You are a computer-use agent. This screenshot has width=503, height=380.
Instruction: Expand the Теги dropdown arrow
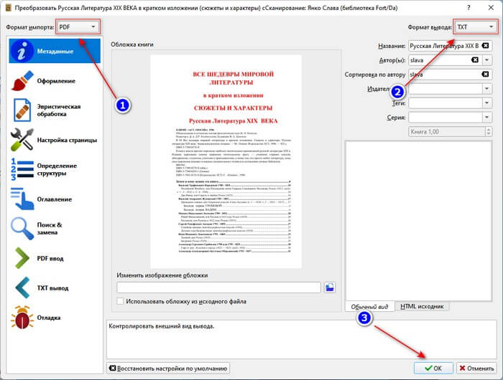coord(487,103)
